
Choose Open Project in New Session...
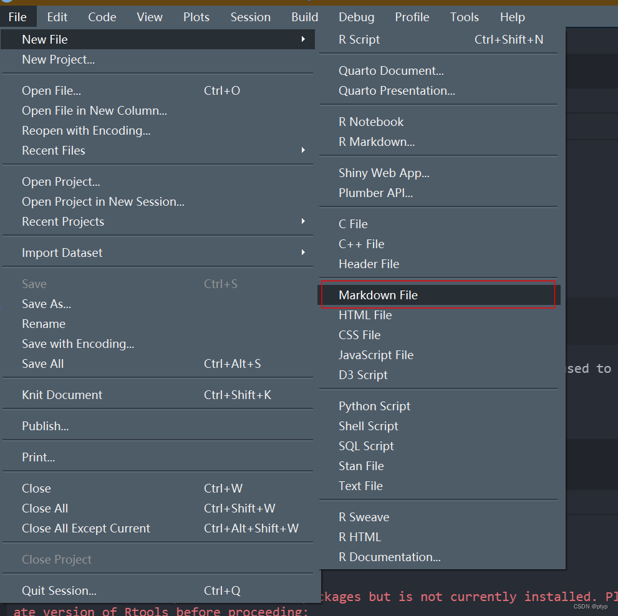click(x=158, y=201)
